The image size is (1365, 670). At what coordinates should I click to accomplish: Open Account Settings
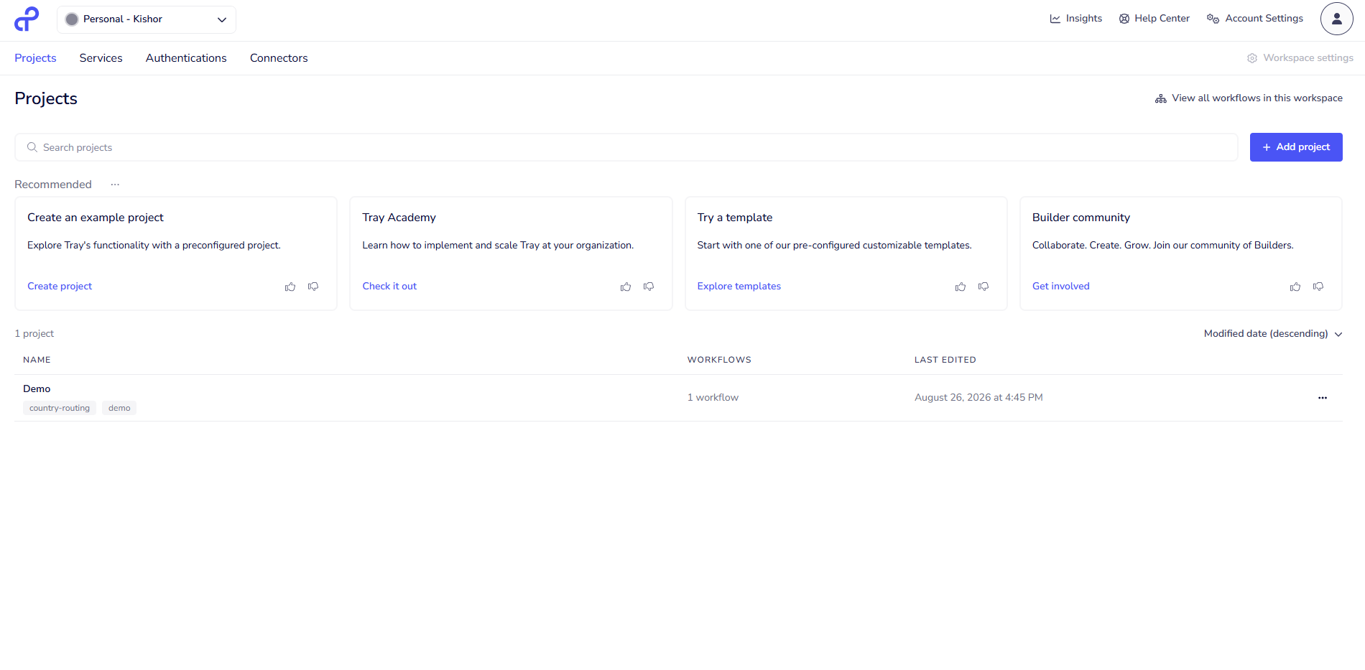click(1254, 19)
